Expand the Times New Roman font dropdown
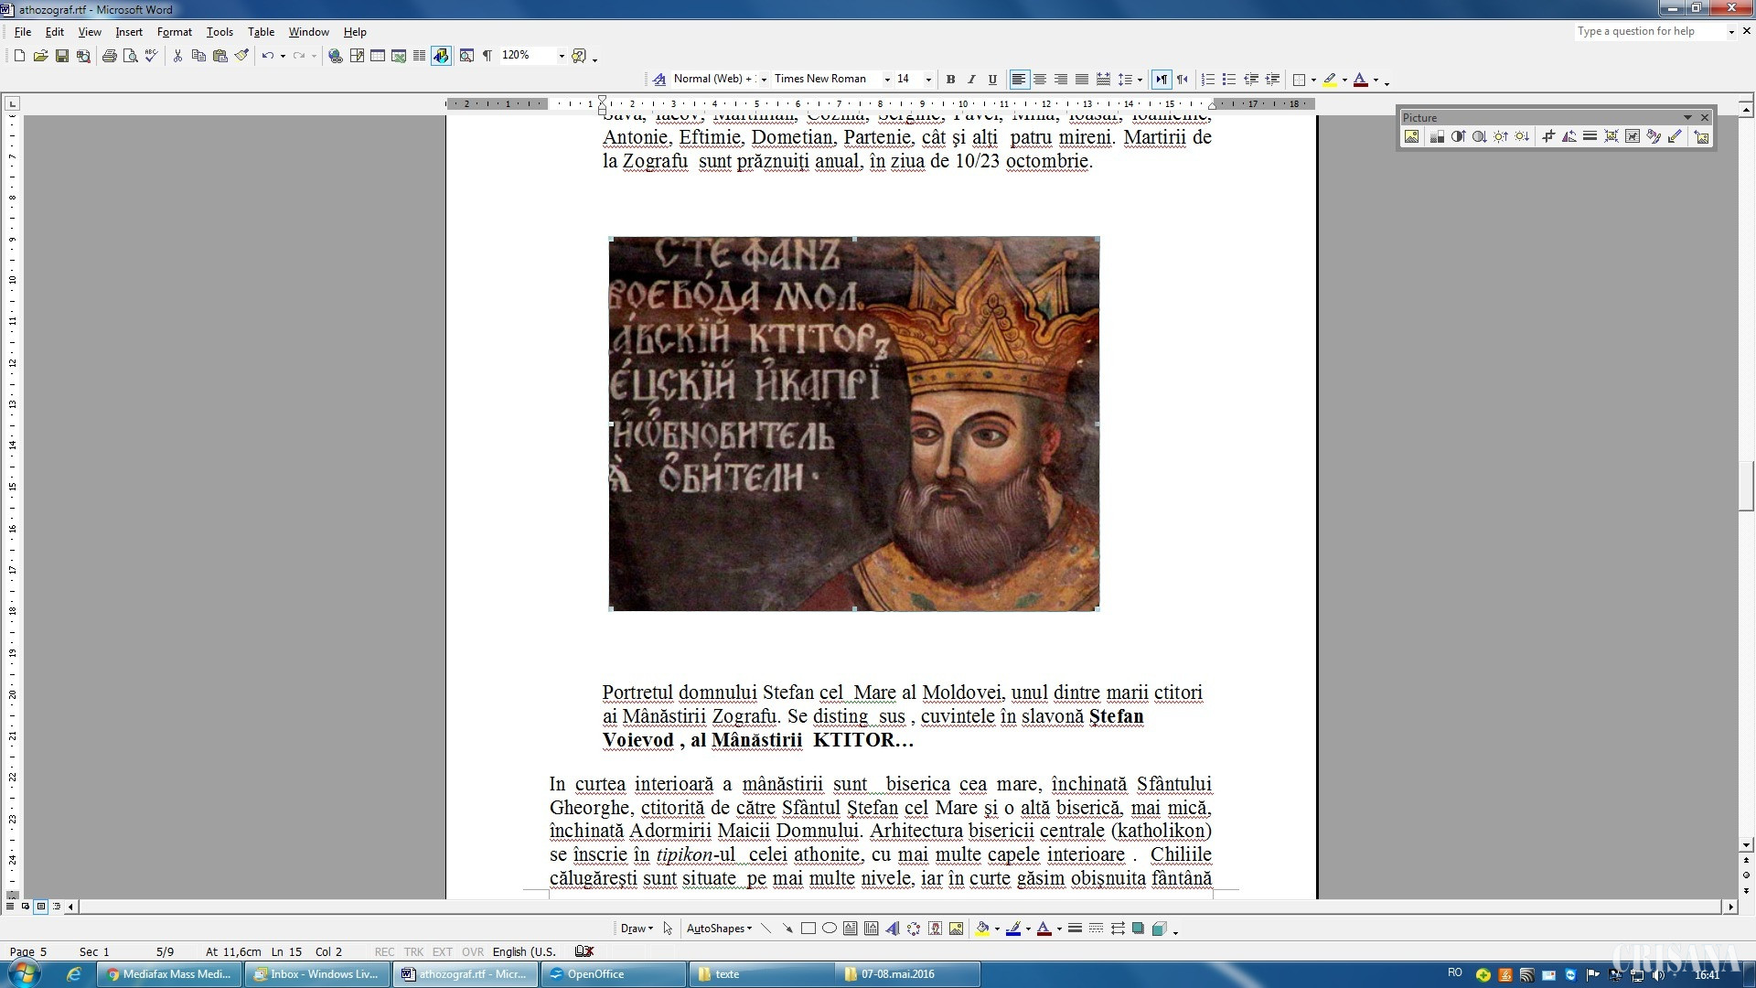1756x988 pixels. [x=886, y=80]
